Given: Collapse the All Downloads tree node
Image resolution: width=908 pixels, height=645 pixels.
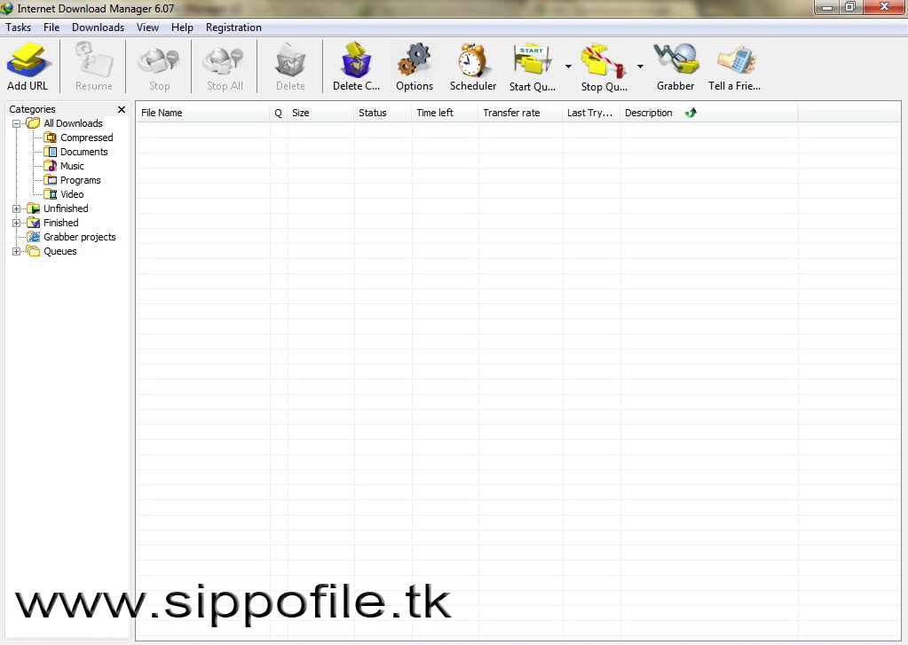Looking at the screenshot, I should [x=16, y=123].
